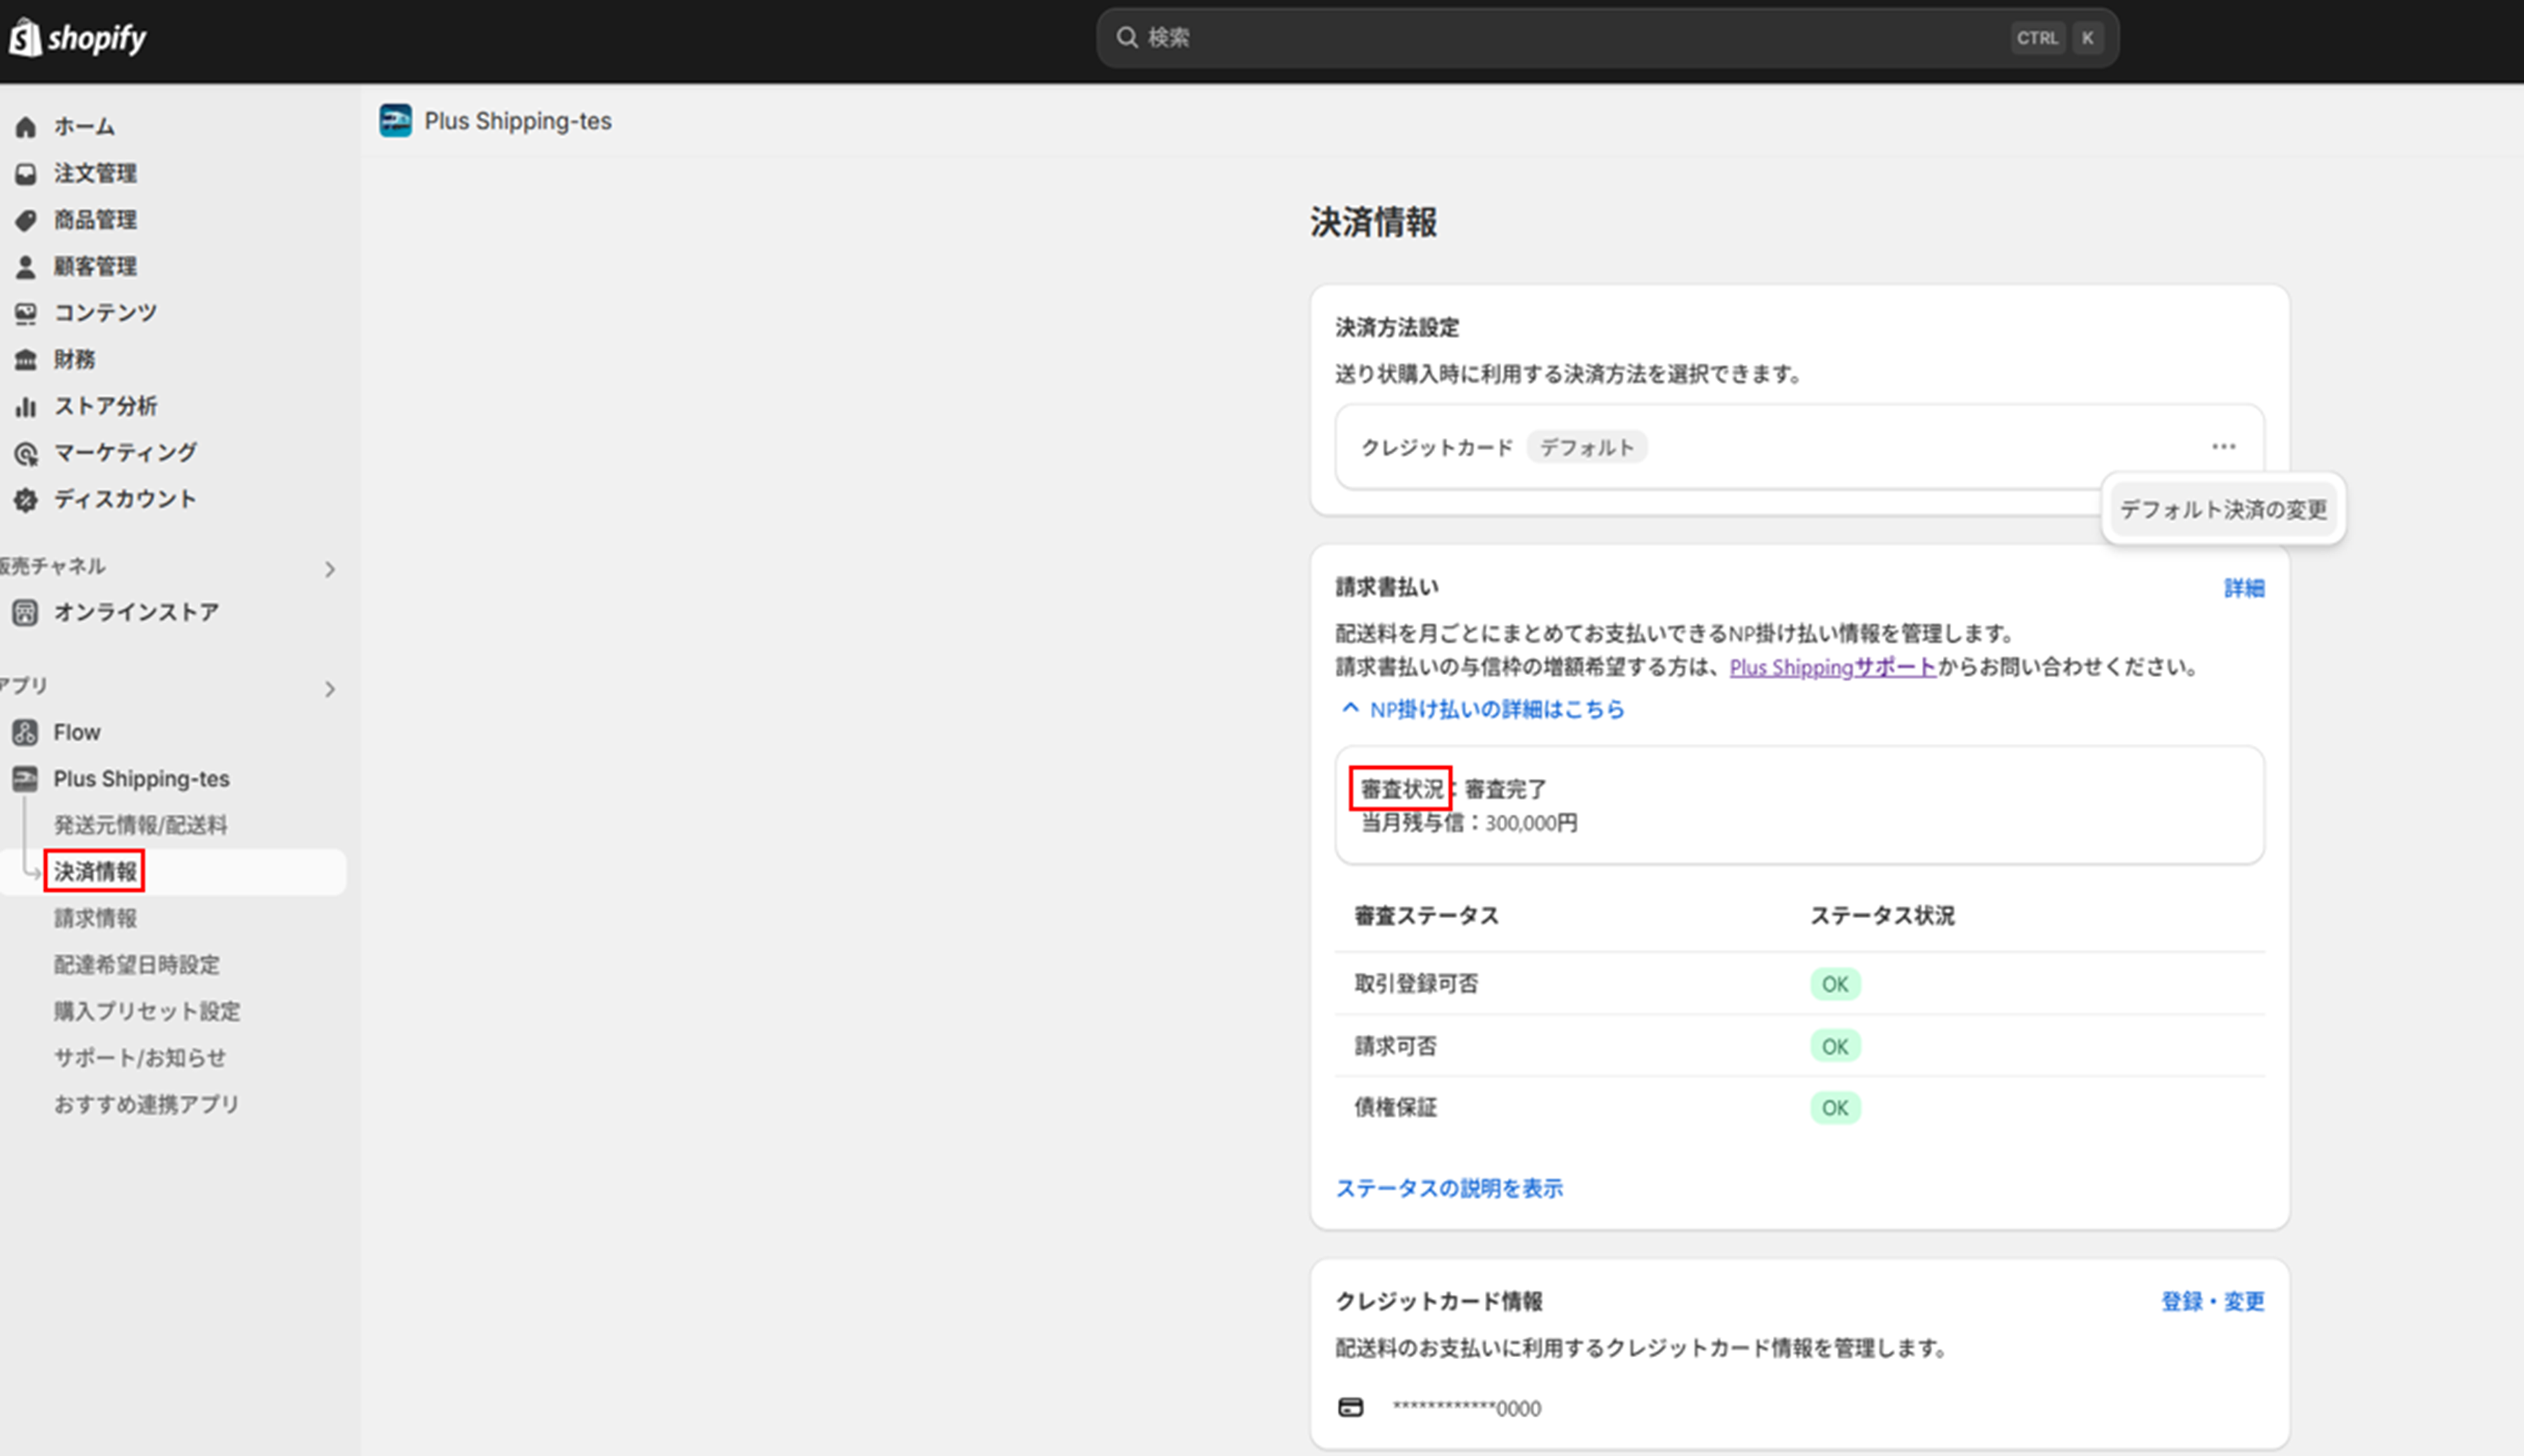Expand the 販売チャネル section chevron
The image size is (2524, 1456).
pyautogui.click(x=330, y=569)
